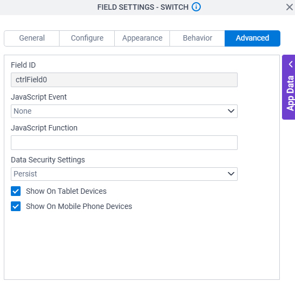Select the Advanced tab
The height and width of the screenshot is (288, 295).
point(252,38)
